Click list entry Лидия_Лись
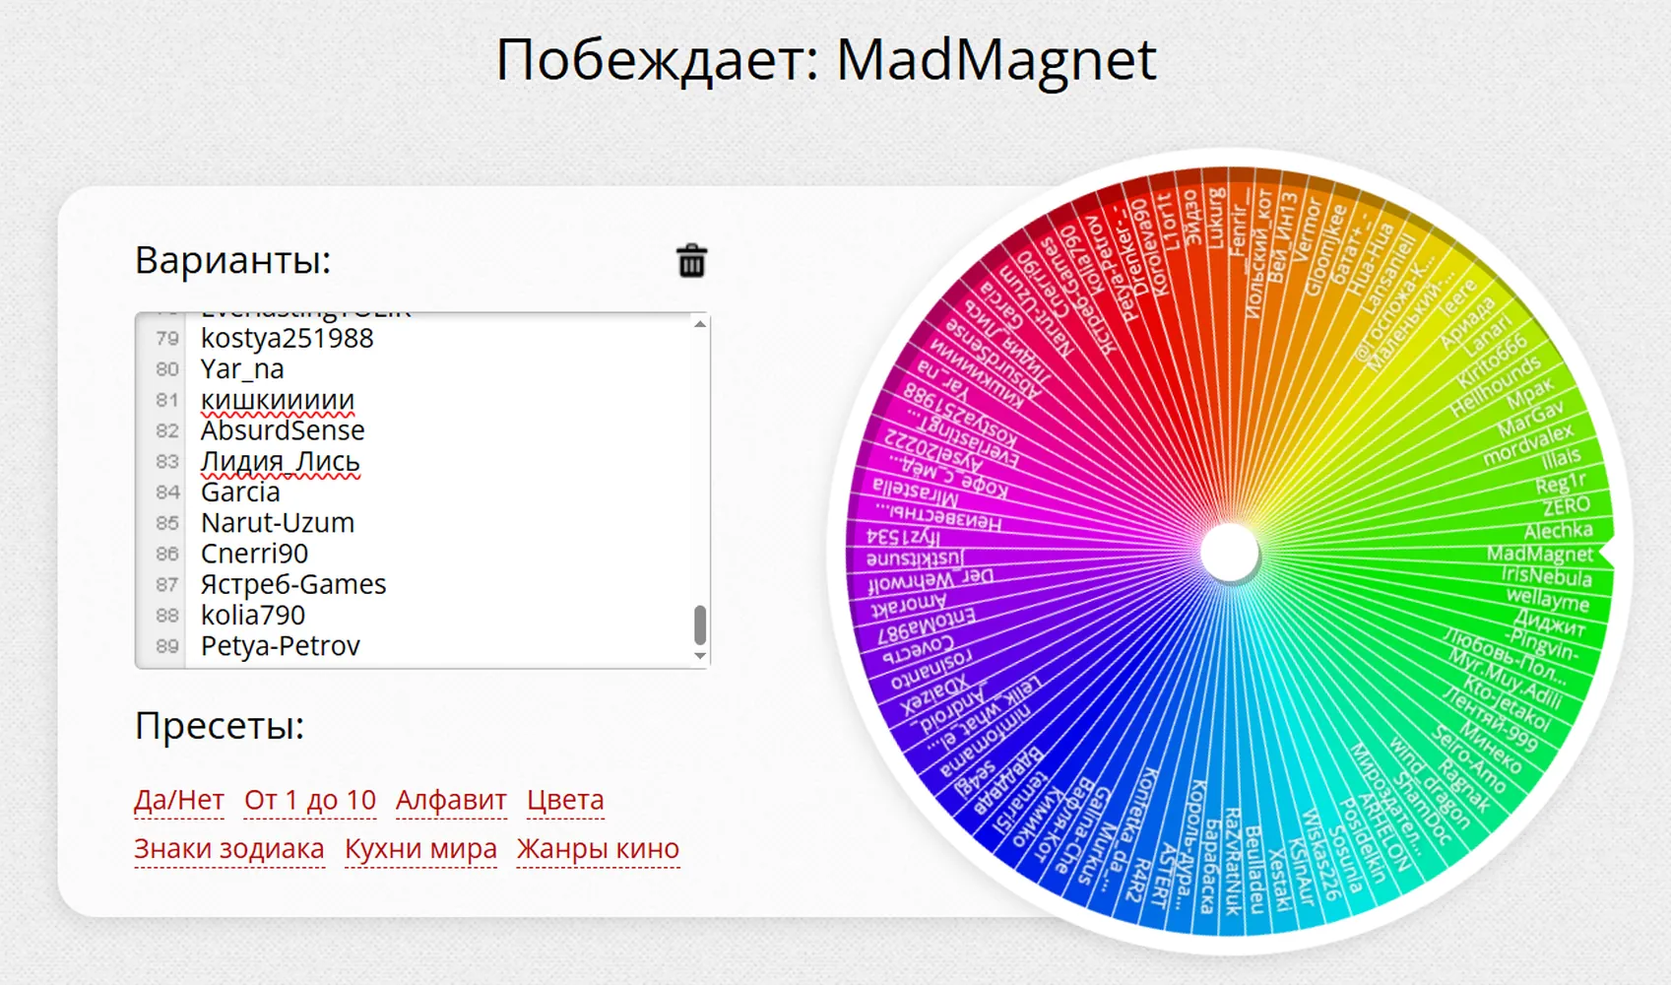 tap(281, 461)
